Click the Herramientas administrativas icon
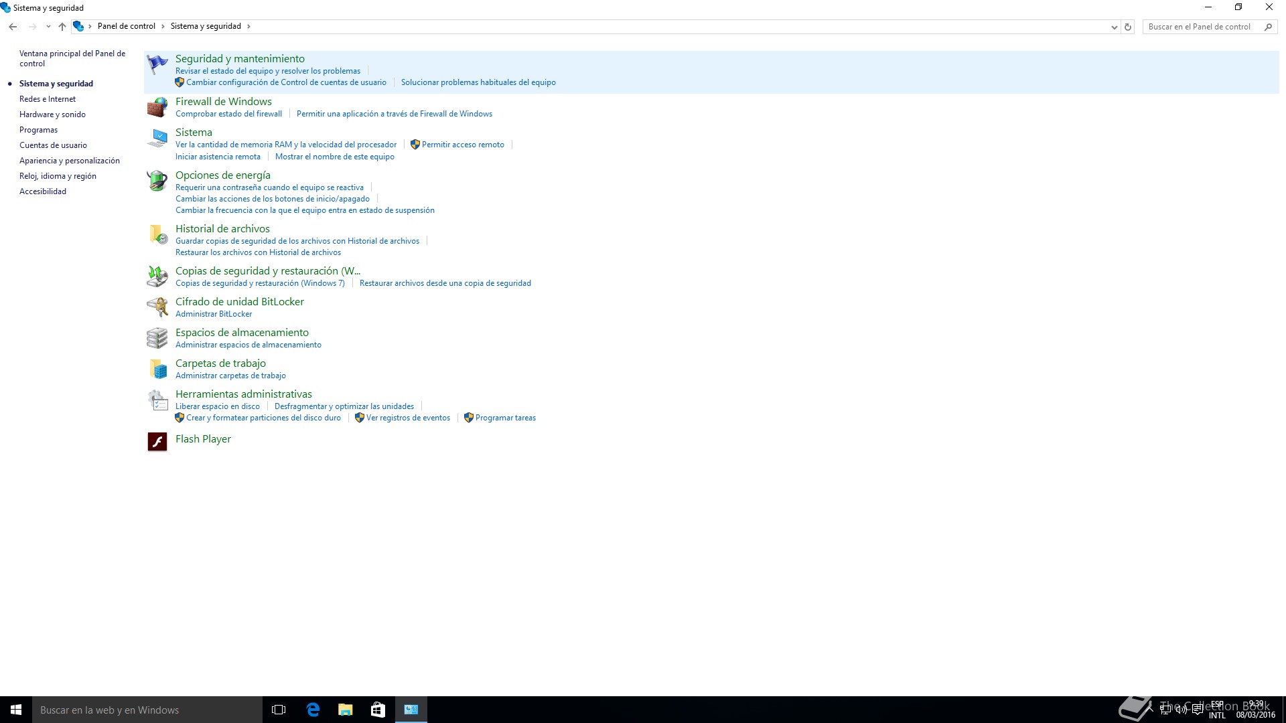This screenshot has height=723, width=1286. point(157,400)
